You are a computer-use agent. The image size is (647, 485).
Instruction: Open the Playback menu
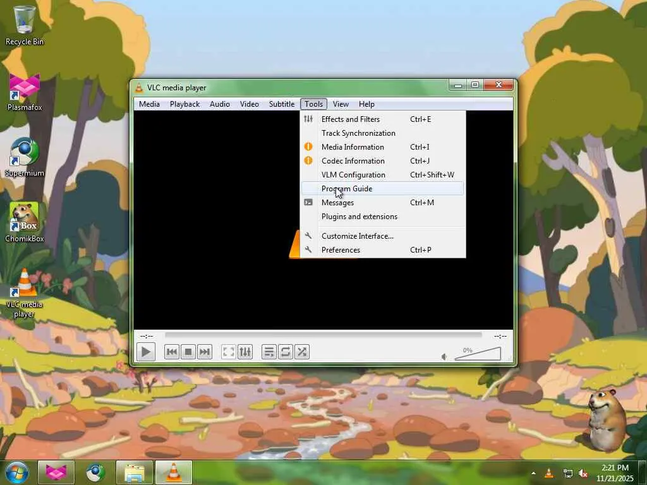click(185, 104)
